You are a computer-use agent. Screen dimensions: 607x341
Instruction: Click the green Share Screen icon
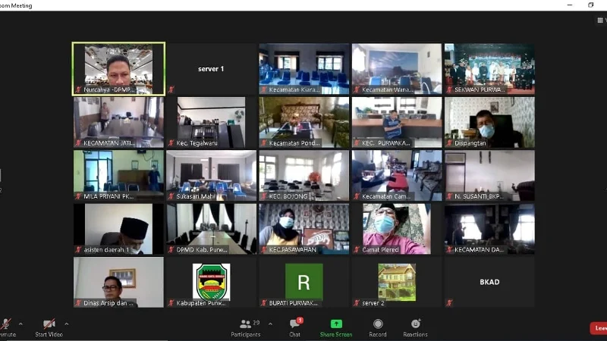[x=335, y=324]
